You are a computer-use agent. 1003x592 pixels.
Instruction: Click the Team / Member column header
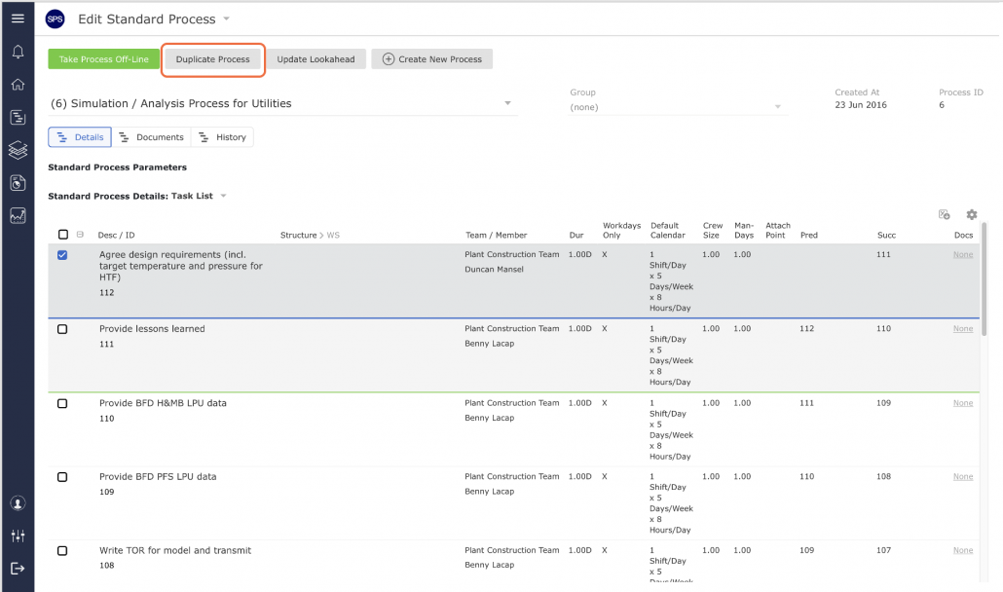(496, 236)
